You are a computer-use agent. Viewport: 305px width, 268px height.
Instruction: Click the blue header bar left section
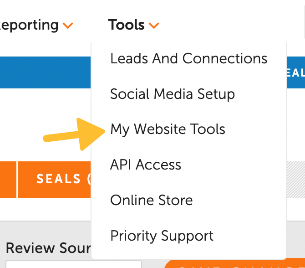[x=46, y=72]
